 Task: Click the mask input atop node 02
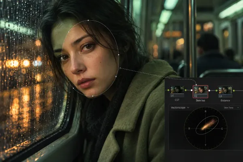[196, 85]
